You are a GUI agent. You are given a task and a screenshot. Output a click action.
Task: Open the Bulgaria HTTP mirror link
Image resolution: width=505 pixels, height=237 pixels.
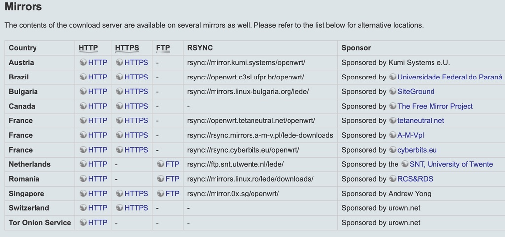[97, 91]
